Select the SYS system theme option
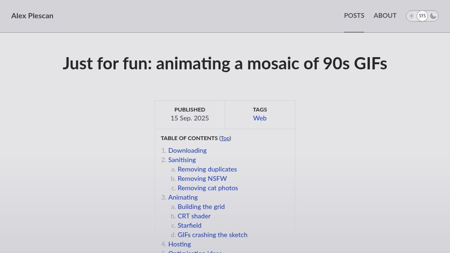The image size is (450, 253). (x=422, y=16)
